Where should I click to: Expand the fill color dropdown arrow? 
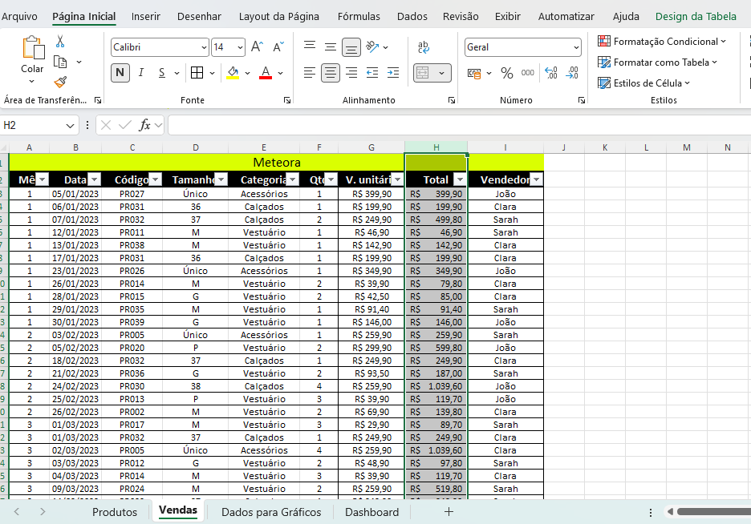(x=247, y=73)
